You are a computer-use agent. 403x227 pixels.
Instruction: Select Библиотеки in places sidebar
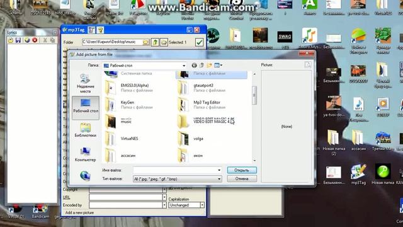pyautogui.click(x=86, y=131)
